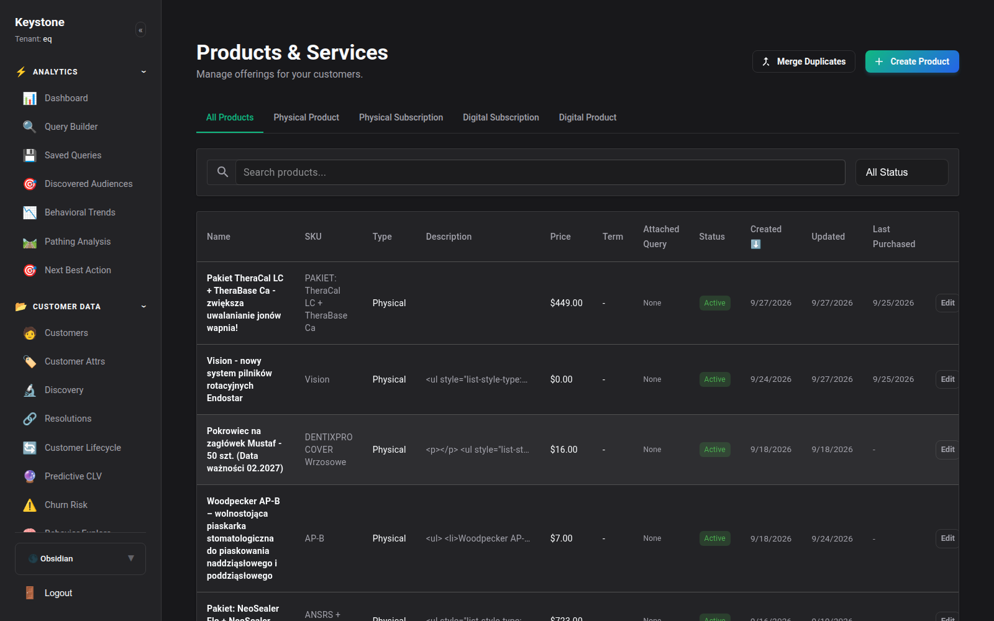The image size is (994, 621).
Task: Click the Customers person icon
Action: pos(30,333)
